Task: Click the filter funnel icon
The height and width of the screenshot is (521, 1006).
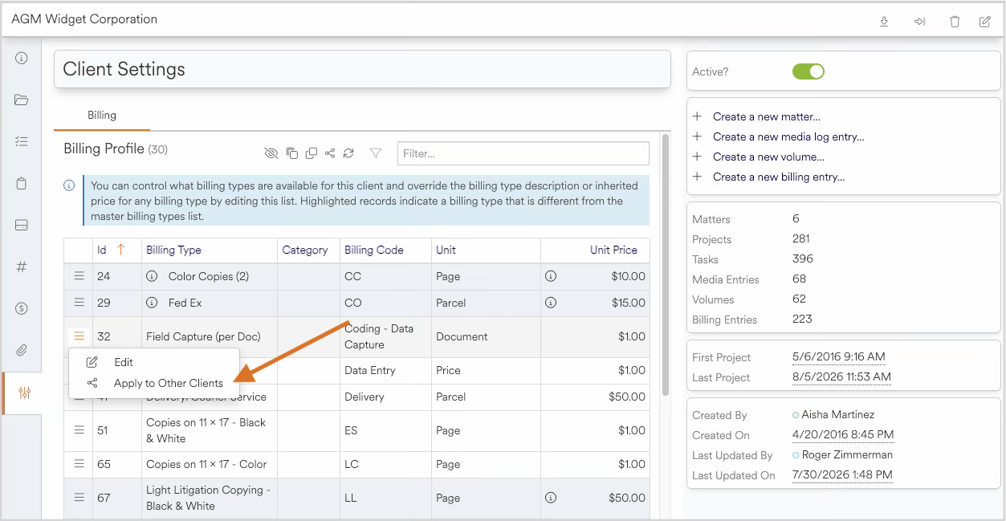Action: coord(376,153)
